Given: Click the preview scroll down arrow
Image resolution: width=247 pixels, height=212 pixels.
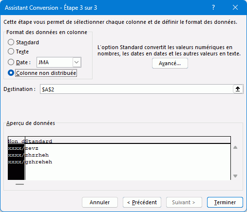Looking at the screenshot, I should click(x=235, y=176).
